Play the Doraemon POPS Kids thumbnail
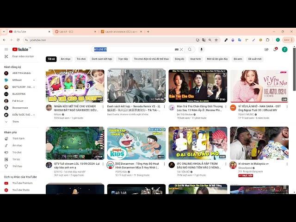296x222 pixels. point(136,143)
